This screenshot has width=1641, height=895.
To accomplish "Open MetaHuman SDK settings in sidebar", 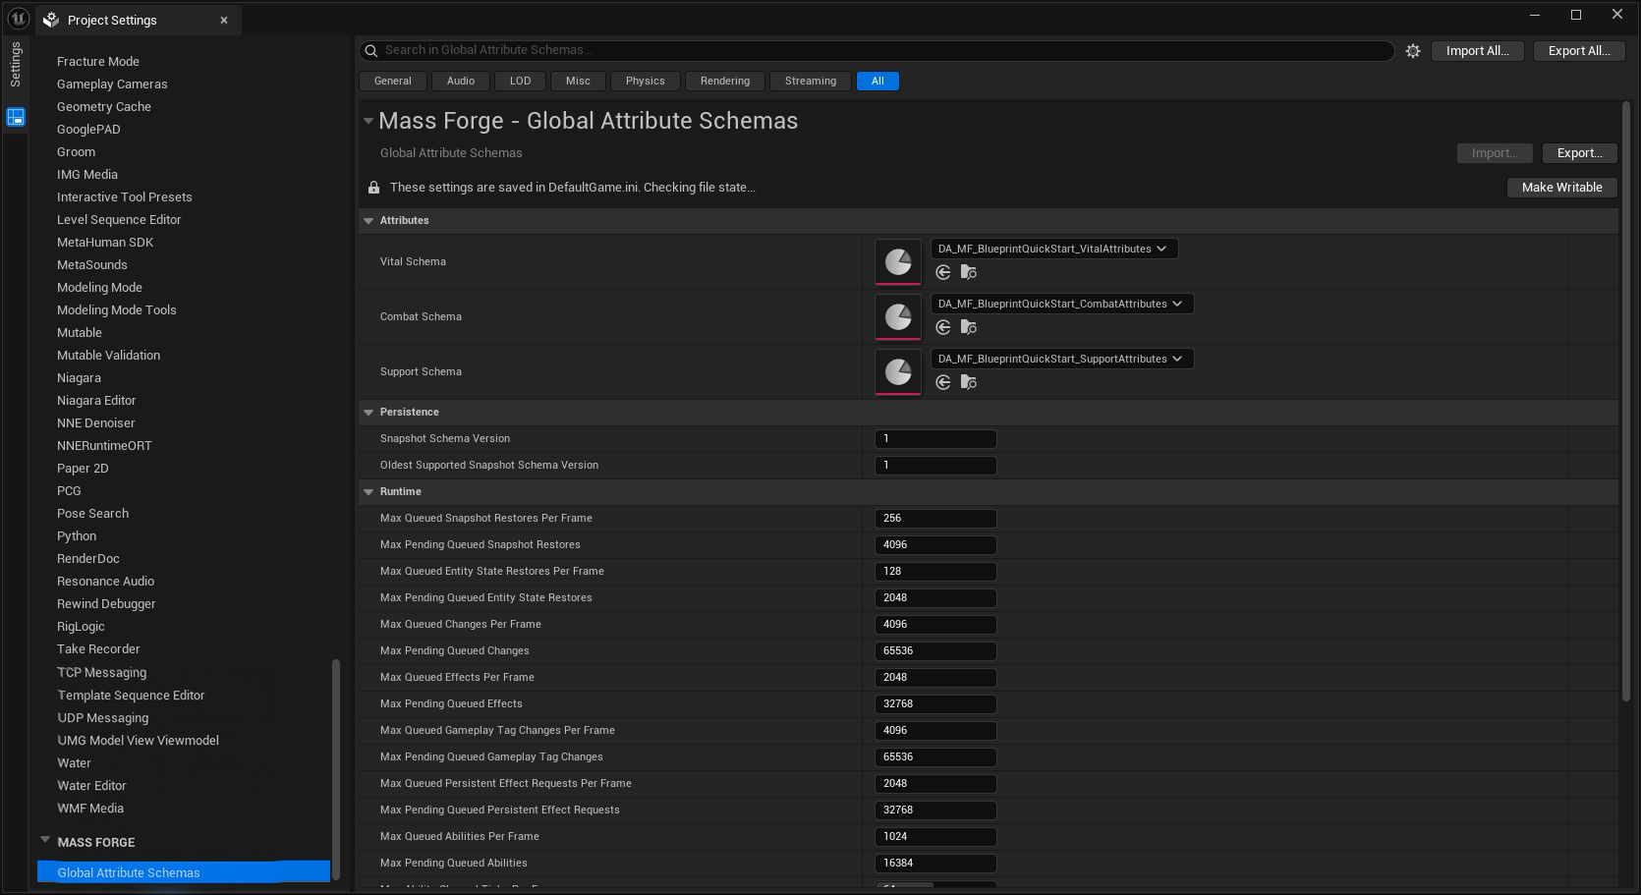I will 105,243.
